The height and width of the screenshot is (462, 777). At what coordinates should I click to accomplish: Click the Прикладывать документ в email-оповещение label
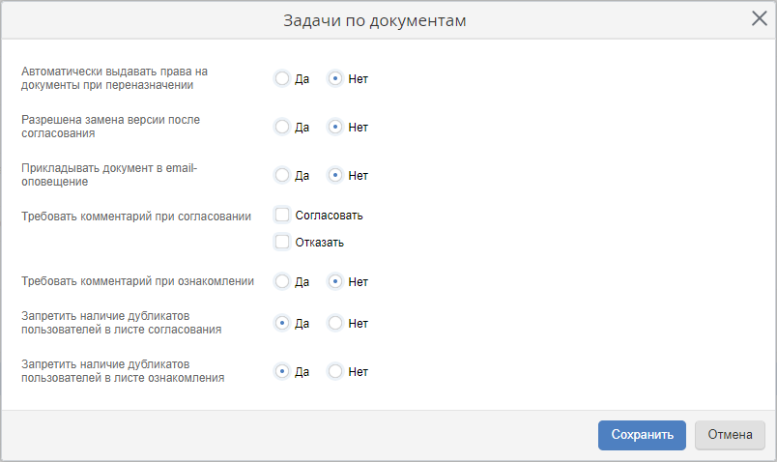[x=107, y=174]
